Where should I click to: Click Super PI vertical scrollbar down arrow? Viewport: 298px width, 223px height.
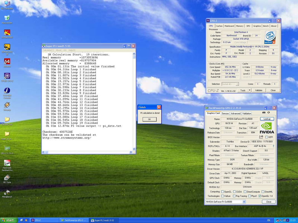(134, 149)
